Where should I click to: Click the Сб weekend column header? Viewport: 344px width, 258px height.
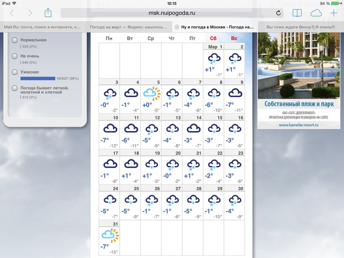tap(213, 38)
